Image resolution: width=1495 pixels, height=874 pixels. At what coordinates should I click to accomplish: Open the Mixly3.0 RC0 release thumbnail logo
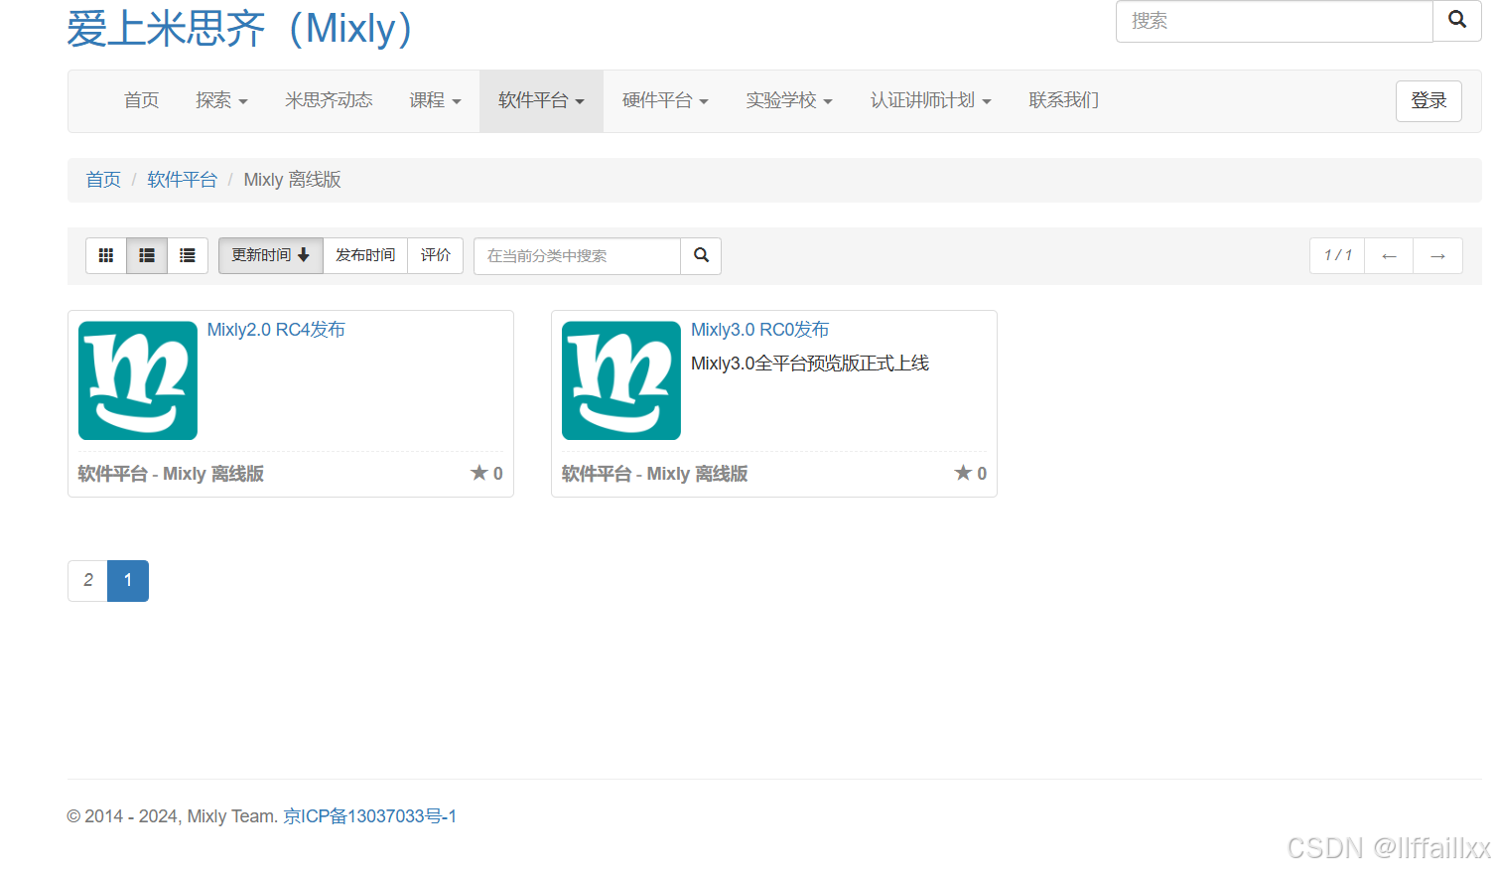[620, 379]
